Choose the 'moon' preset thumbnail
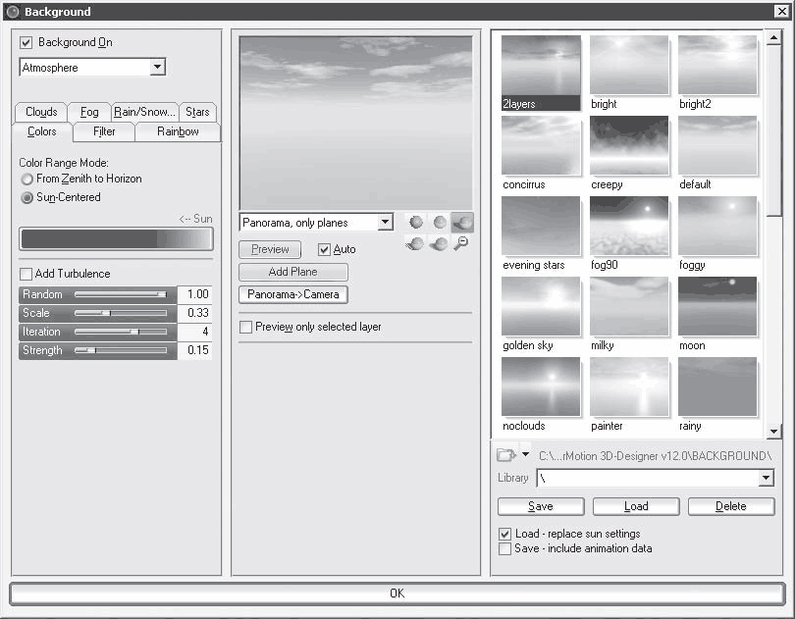The width and height of the screenshot is (795, 619). click(717, 306)
